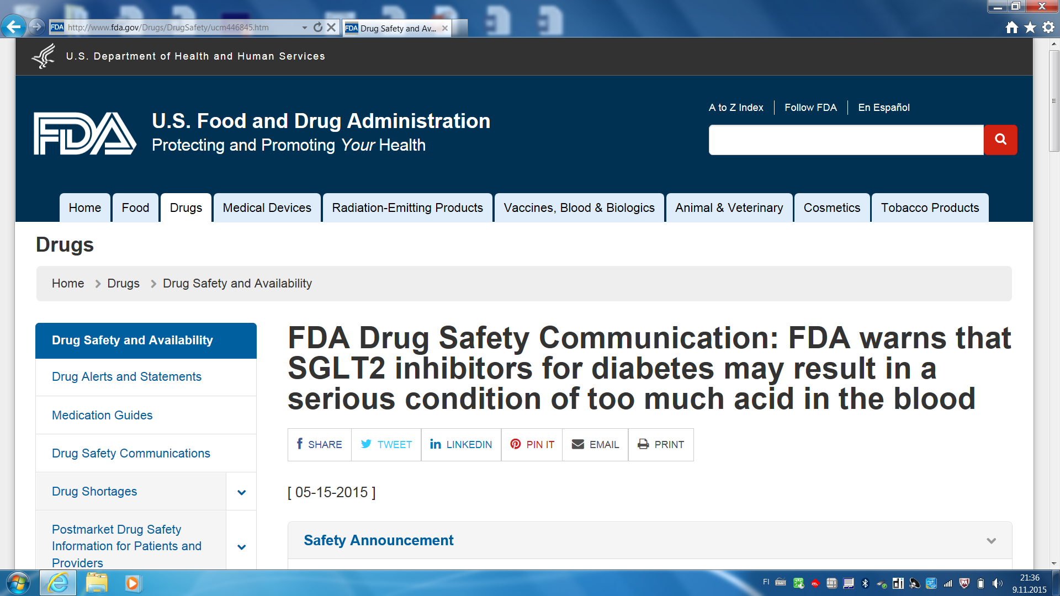
Task: Share article on Facebook
Action: coord(319,444)
